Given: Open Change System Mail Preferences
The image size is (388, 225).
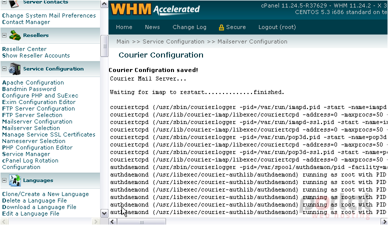Looking at the screenshot, I should pos(49,15).
